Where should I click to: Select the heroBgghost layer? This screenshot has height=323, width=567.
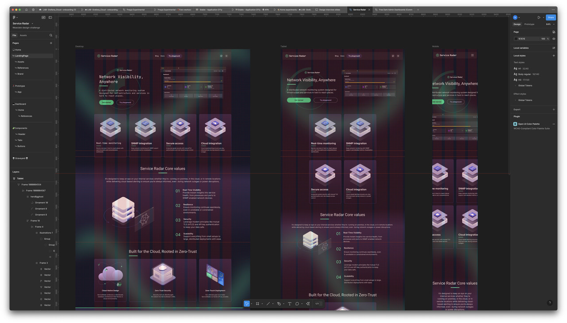click(37, 196)
